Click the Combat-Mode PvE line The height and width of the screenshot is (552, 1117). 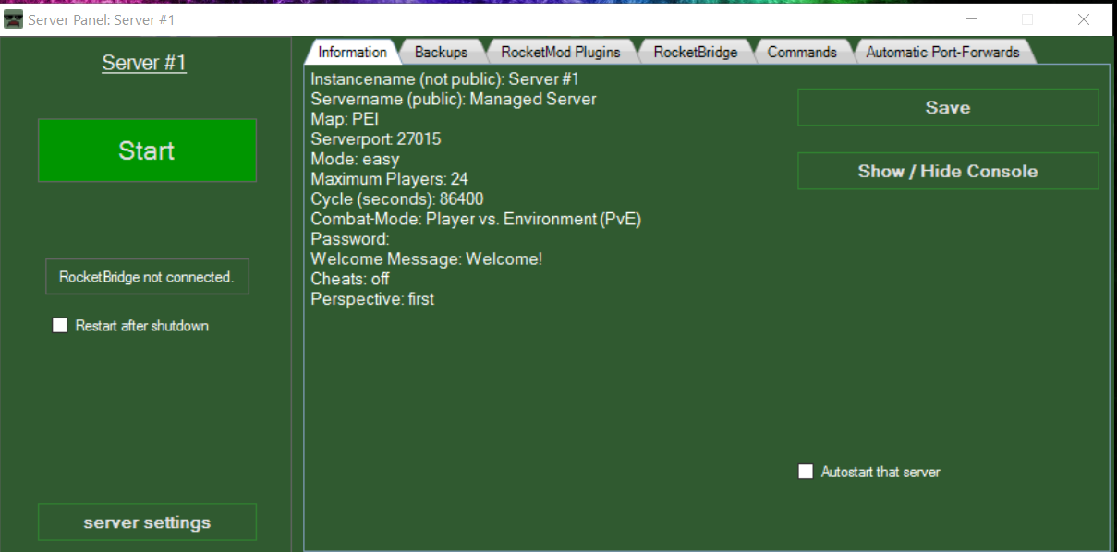(476, 219)
